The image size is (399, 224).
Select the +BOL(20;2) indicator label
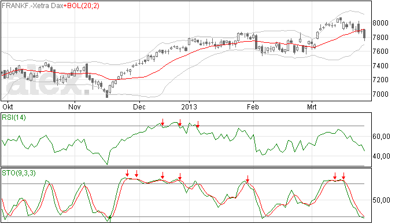tap(81, 6)
